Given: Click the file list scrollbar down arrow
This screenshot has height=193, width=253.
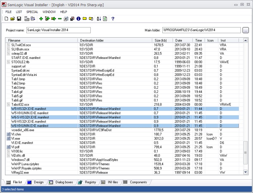Looking at the screenshot, I should click(245, 172).
